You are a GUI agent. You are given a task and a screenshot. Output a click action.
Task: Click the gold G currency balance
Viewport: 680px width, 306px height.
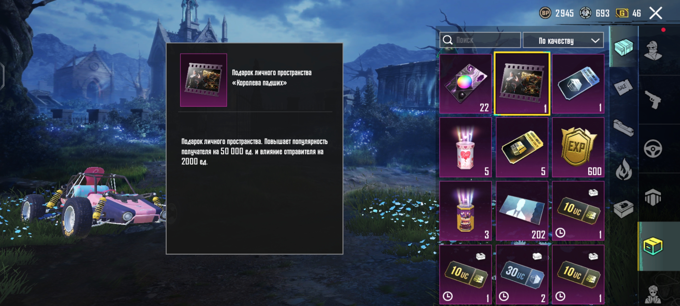point(628,13)
